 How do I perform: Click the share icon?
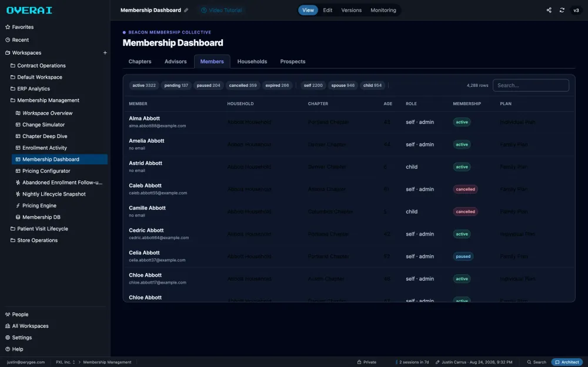tap(549, 10)
